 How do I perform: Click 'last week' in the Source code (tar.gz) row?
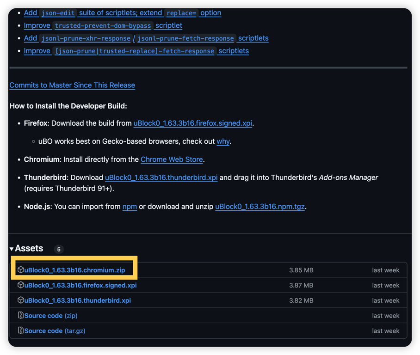pos(385,331)
